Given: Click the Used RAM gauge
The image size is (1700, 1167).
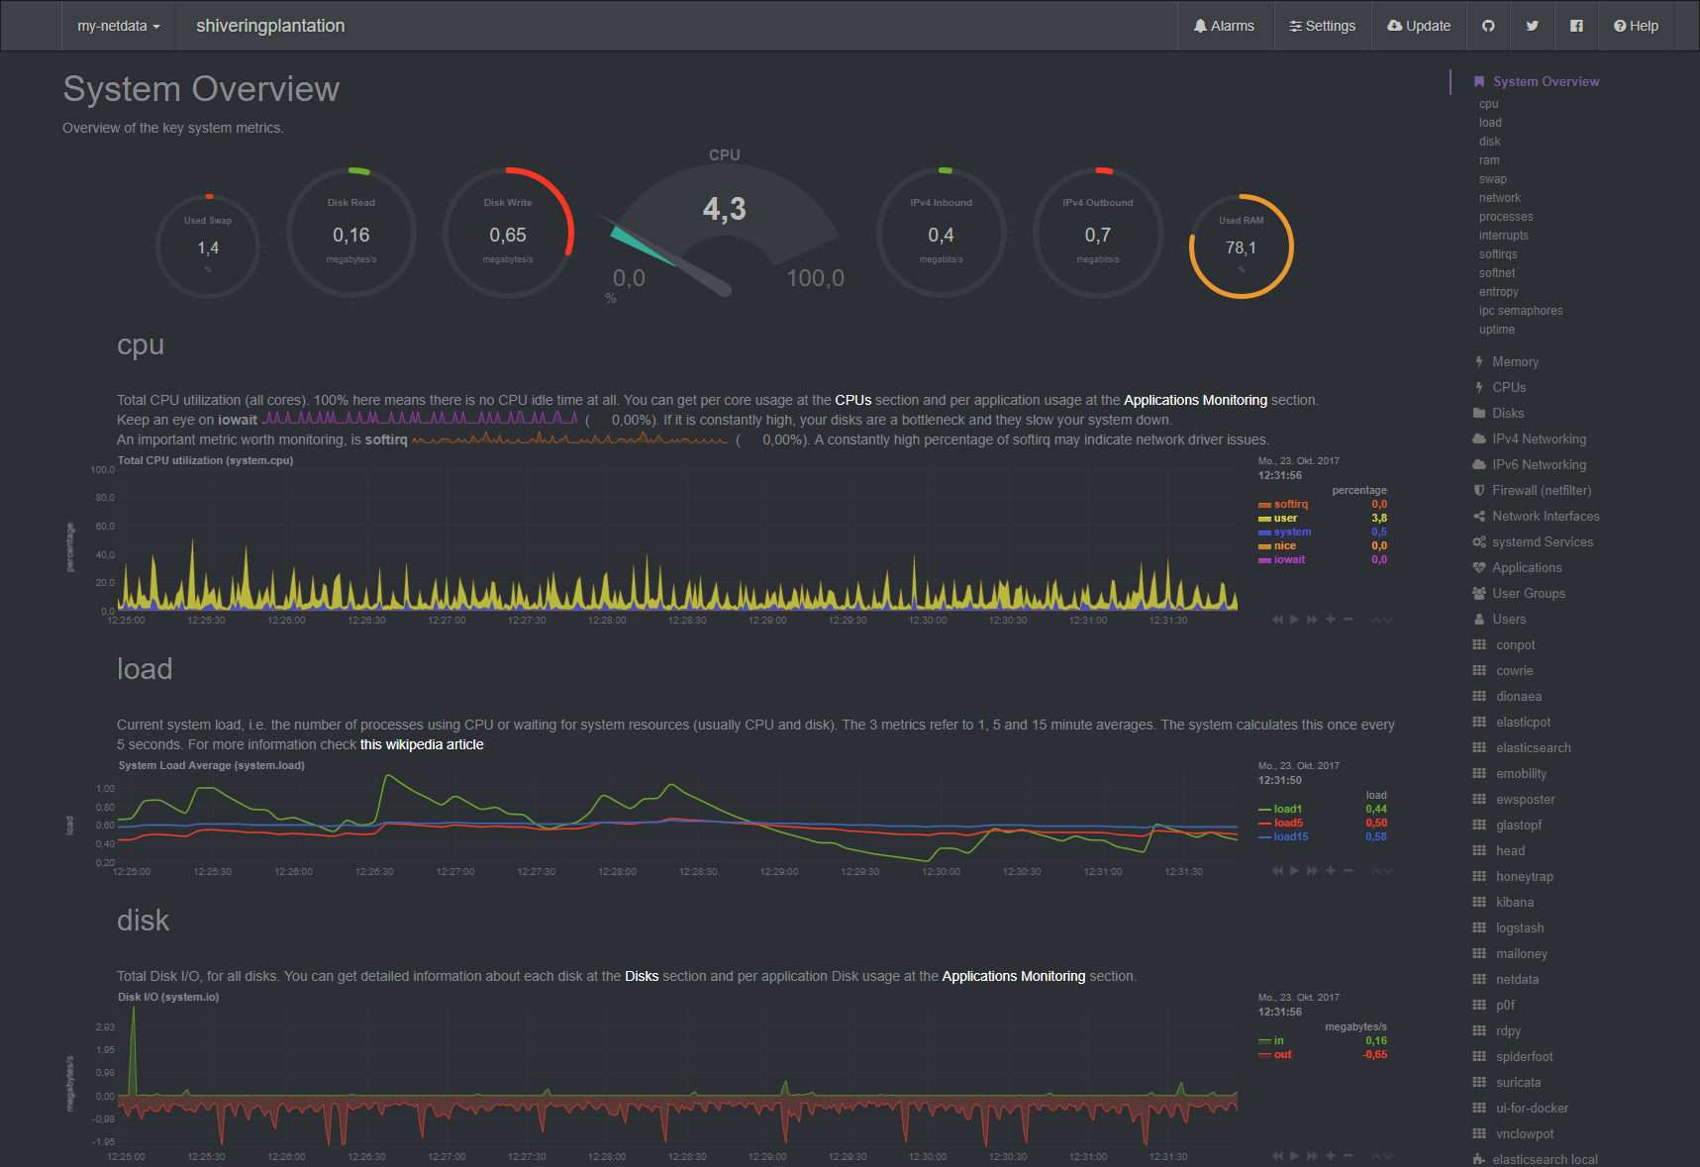Looking at the screenshot, I should [1241, 246].
